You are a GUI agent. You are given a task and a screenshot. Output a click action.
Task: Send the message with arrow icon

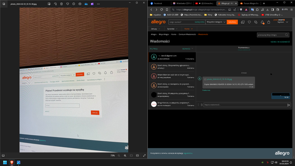point(289,105)
